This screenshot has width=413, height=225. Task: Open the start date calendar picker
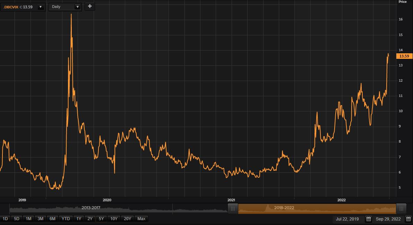tap(369, 219)
